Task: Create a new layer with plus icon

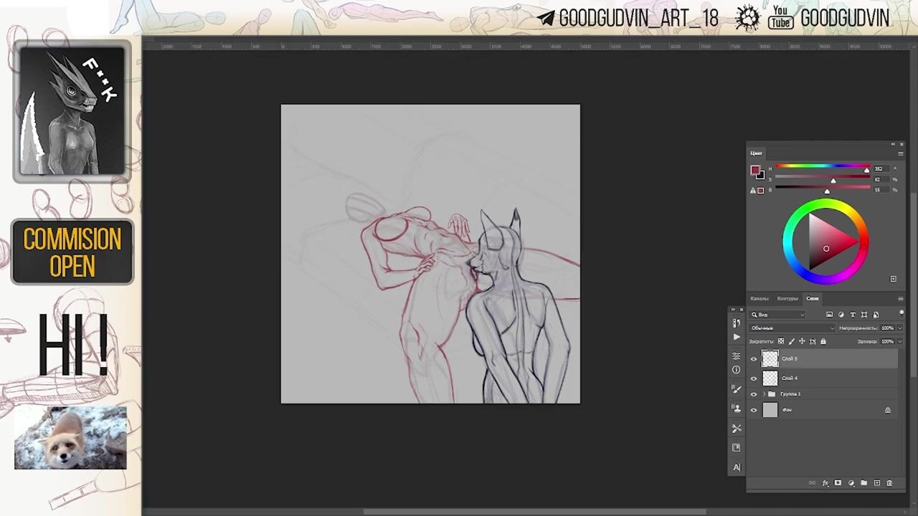Action: [876, 483]
